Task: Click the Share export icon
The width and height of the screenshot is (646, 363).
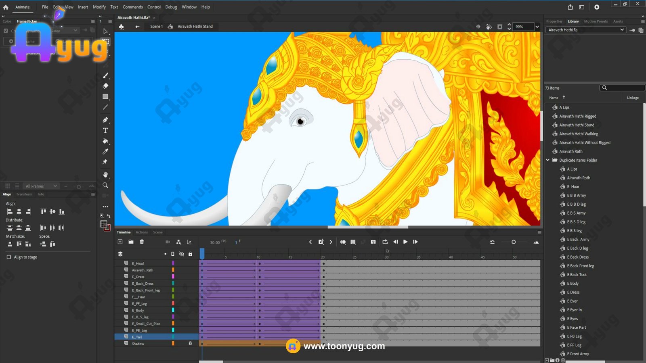Action: [570, 7]
